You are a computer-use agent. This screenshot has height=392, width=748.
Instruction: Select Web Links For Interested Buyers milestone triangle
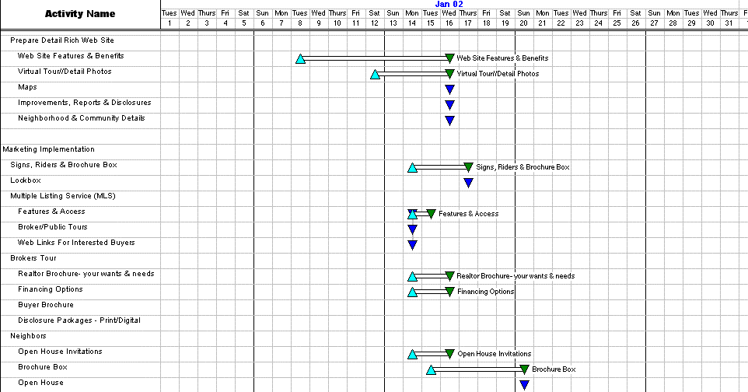tap(412, 245)
